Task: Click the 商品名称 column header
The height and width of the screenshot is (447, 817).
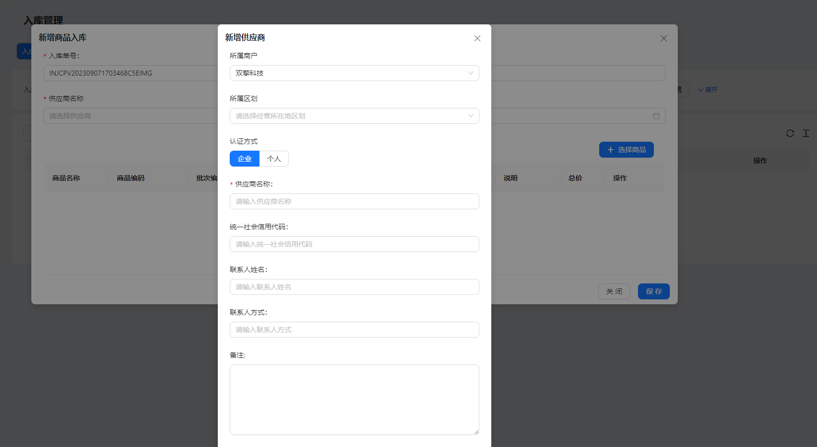Action: click(66, 178)
